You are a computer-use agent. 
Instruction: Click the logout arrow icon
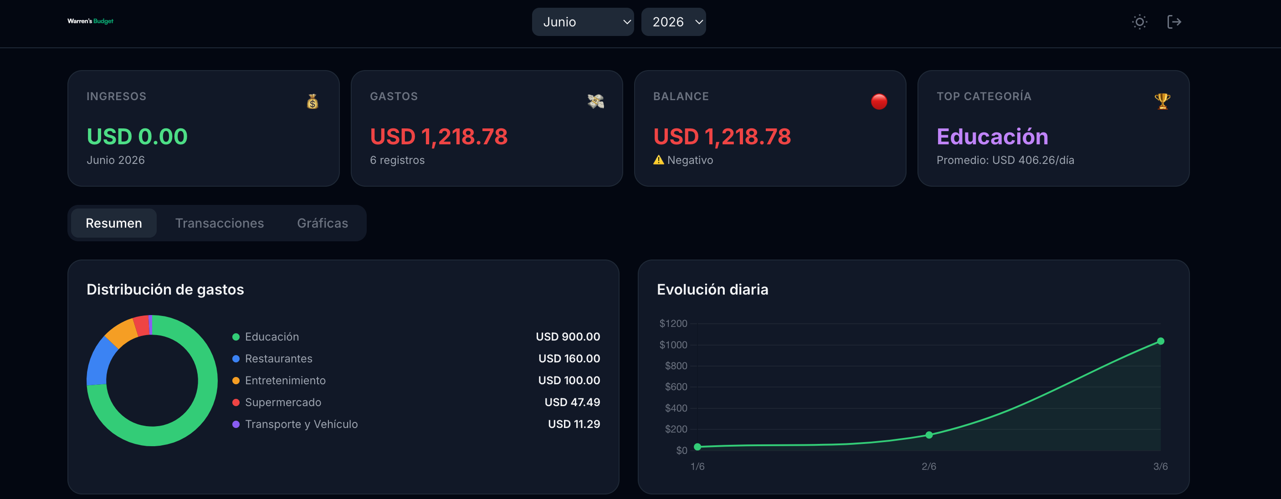(1174, 22)
